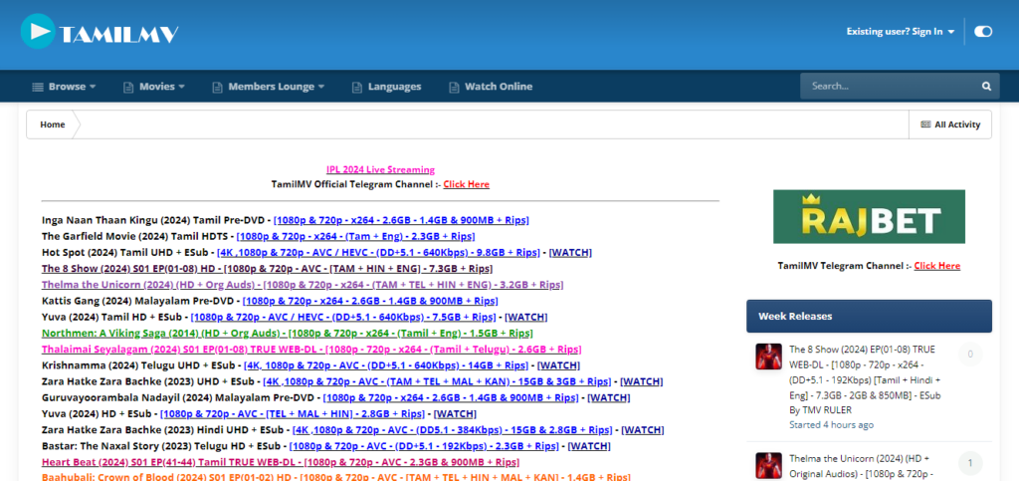Open Thelma the Unicorn (2024) link

(x=303, y=285)
